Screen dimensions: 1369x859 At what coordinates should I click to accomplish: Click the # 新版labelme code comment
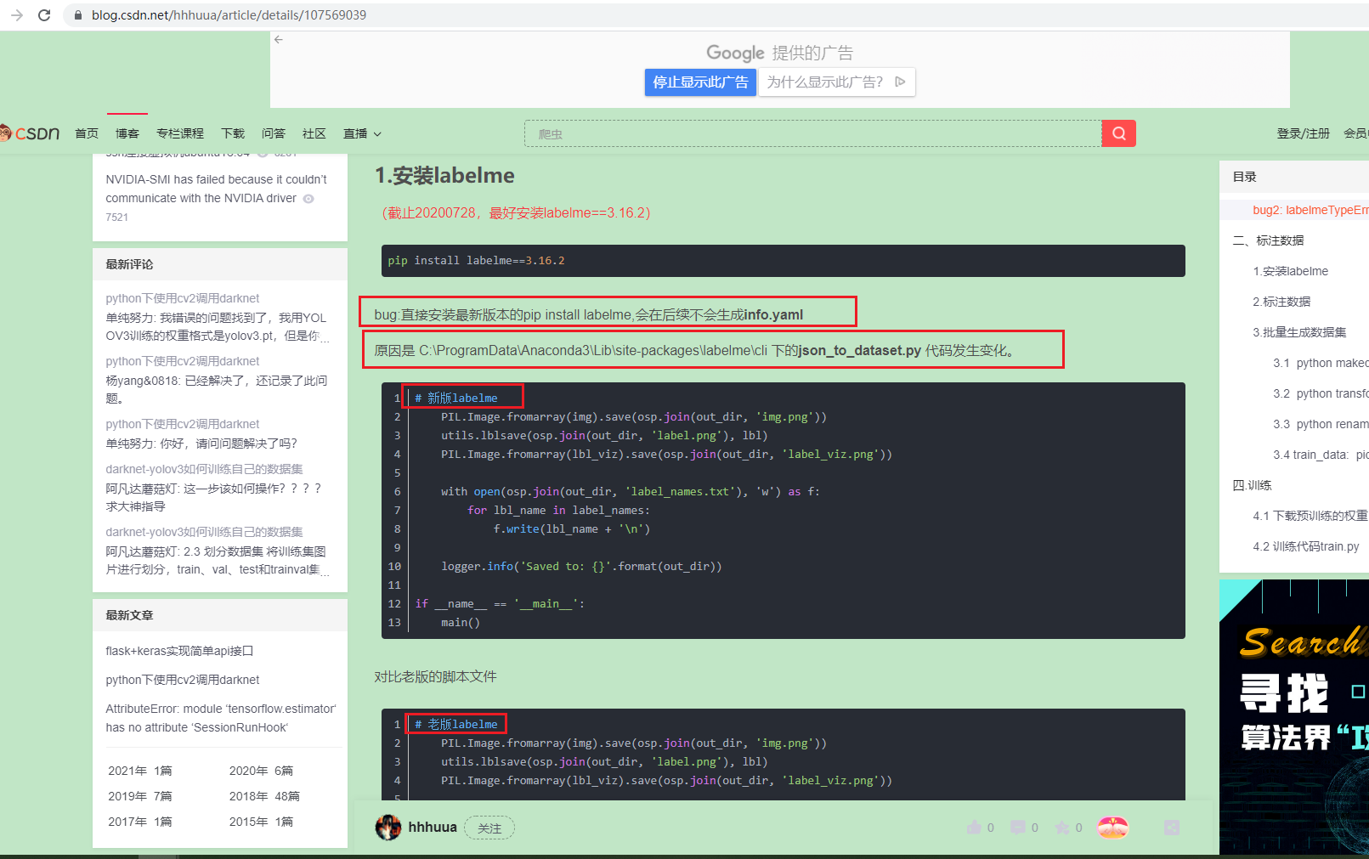point(455,398)
